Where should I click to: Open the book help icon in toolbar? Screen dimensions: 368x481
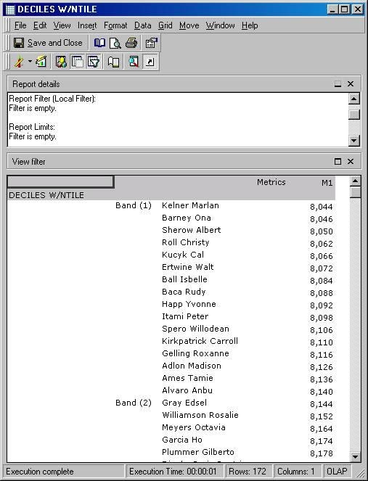pos(99,43)
